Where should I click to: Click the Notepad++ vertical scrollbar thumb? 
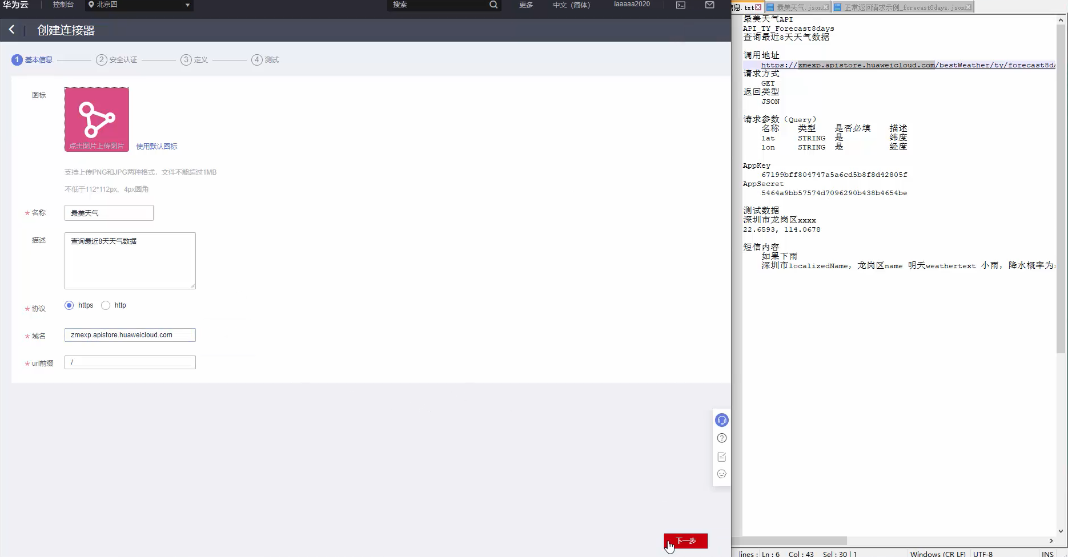[1061, 188]
